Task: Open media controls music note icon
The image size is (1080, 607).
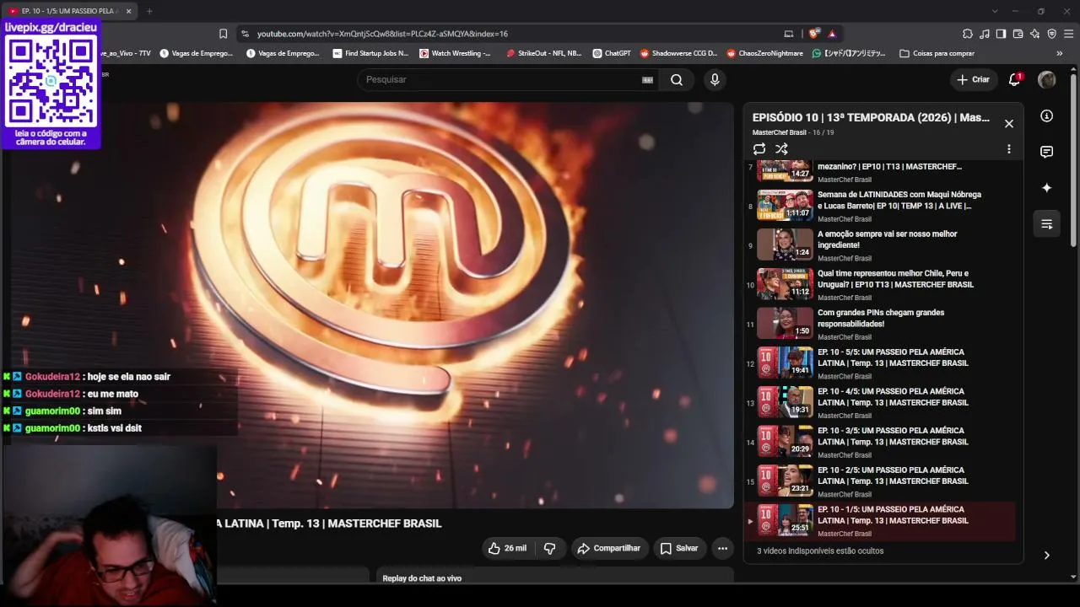Action: pos(984,34)
